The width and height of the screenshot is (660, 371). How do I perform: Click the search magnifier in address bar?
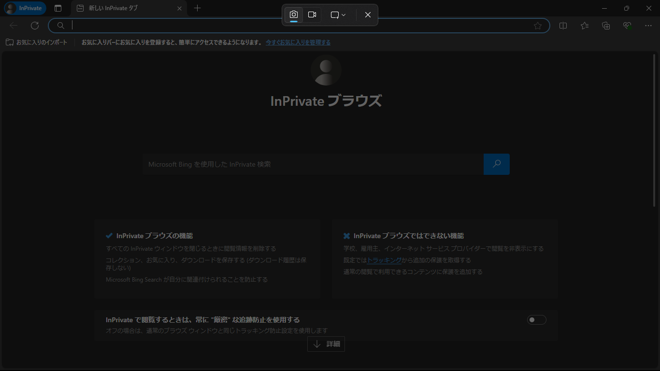(61, 26)
